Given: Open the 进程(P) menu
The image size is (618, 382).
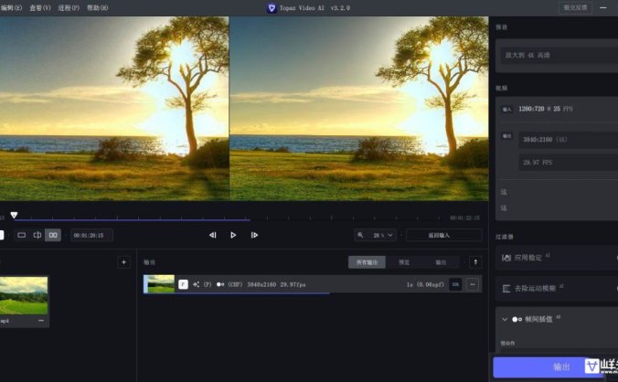Looking at the screenshot, I should (69, 8).
